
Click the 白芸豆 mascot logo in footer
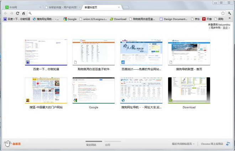(12, 144)
